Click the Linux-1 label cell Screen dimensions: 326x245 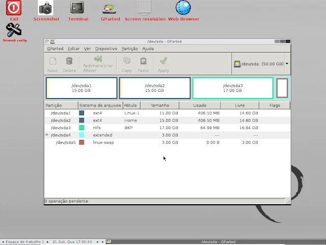coord(132,113)
